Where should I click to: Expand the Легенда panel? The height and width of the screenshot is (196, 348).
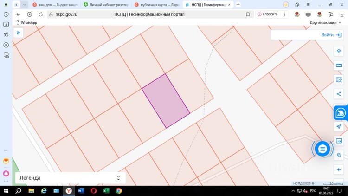[x=70, y=178]
